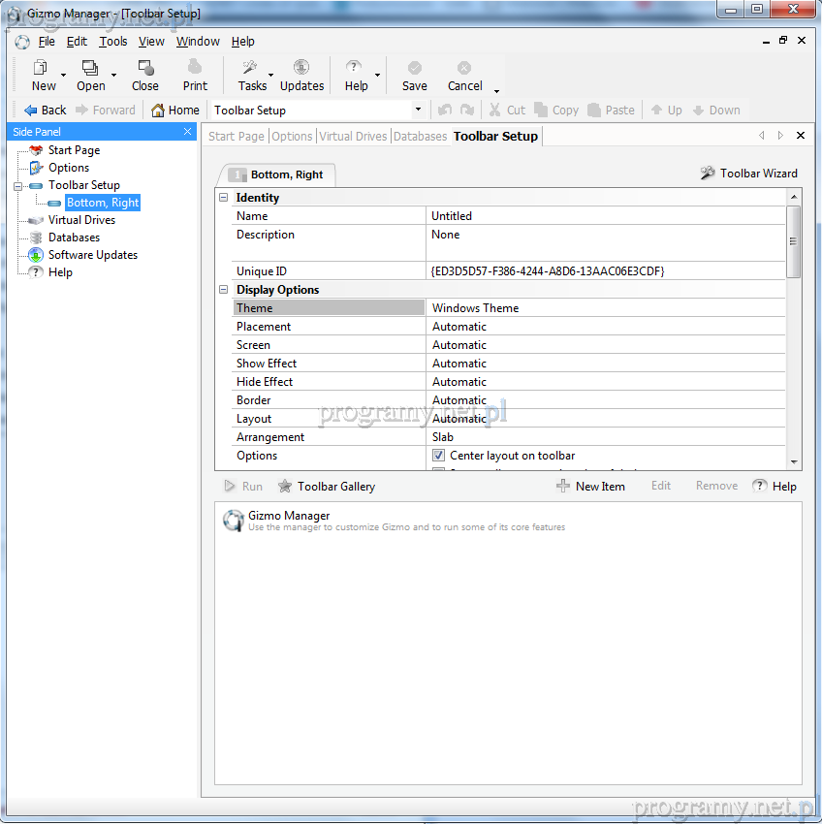Collapse the Display Options section
This screenshot has height=824, width=822.
pos(224,290)
